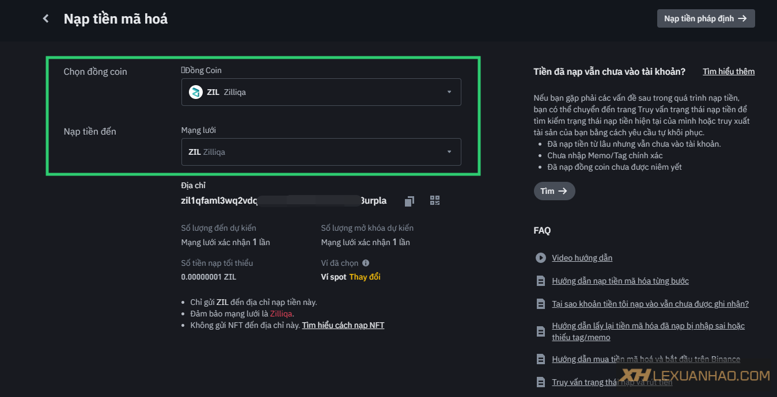Click Thay đổi to change wallet

tap(365, 277)
